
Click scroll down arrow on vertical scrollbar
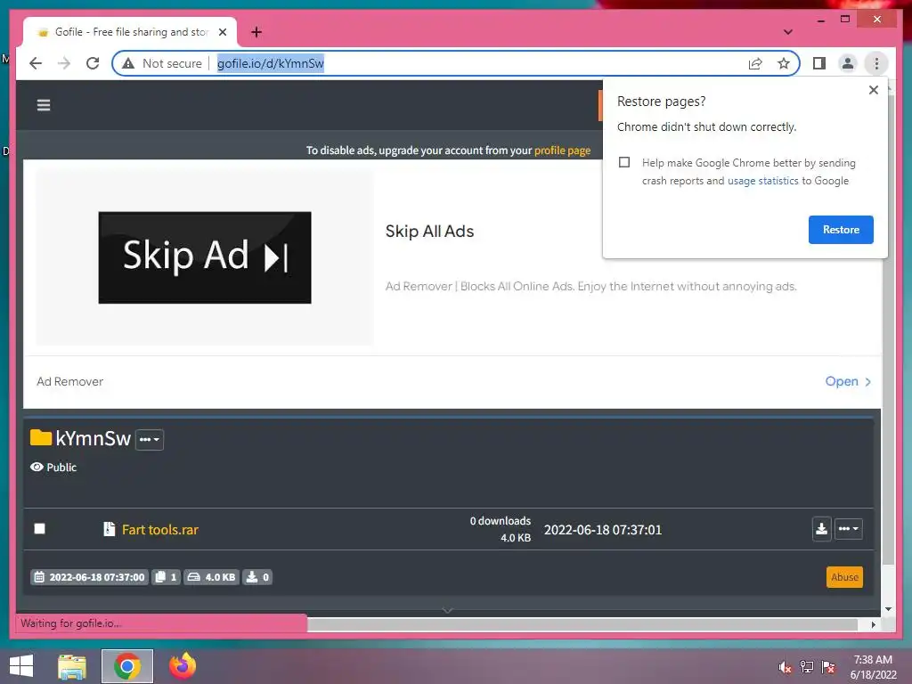[x=888, y=609]
